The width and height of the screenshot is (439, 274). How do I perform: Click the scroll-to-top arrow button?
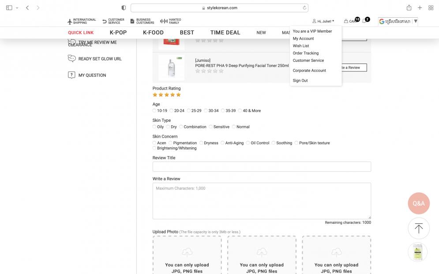point(418,228)
